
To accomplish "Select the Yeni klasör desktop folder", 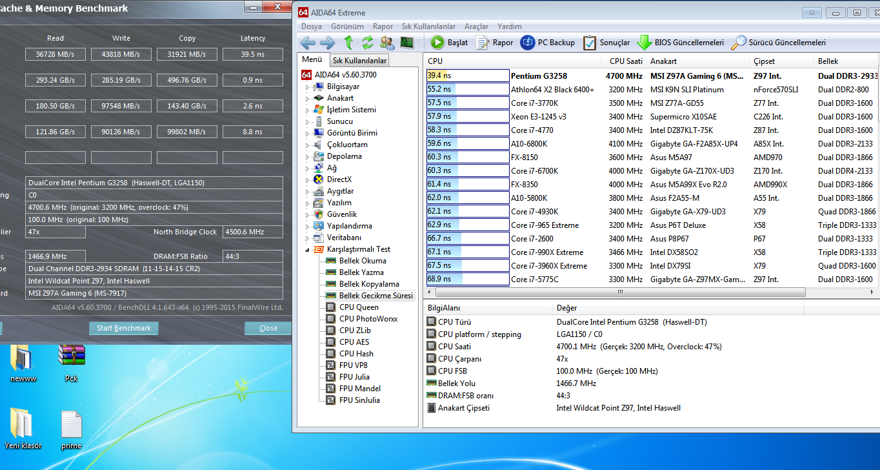I will point(23,429).
